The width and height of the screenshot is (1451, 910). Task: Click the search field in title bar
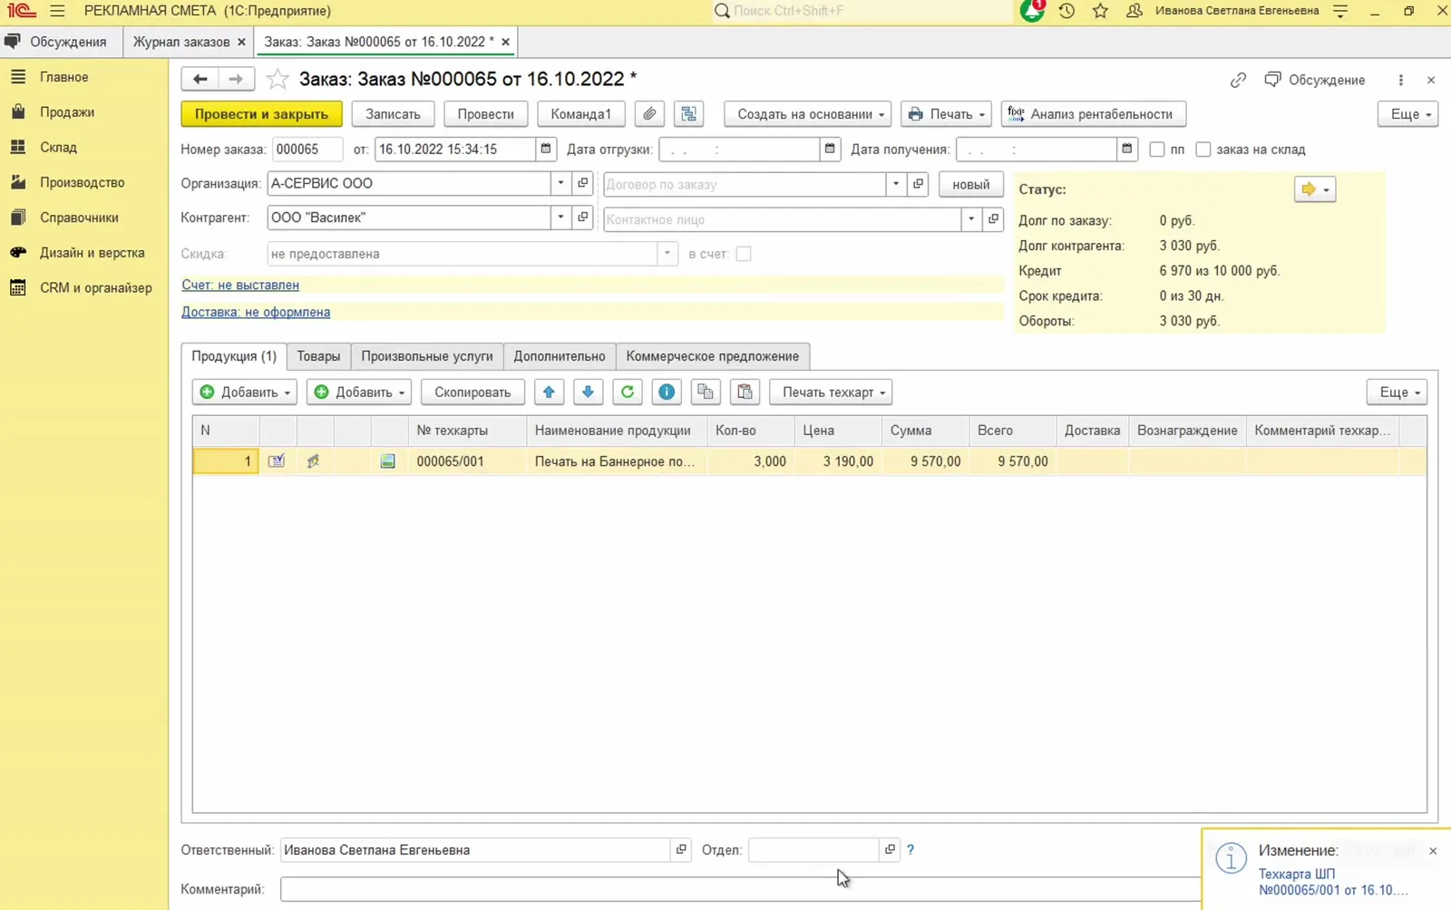(x=862, y=11)
